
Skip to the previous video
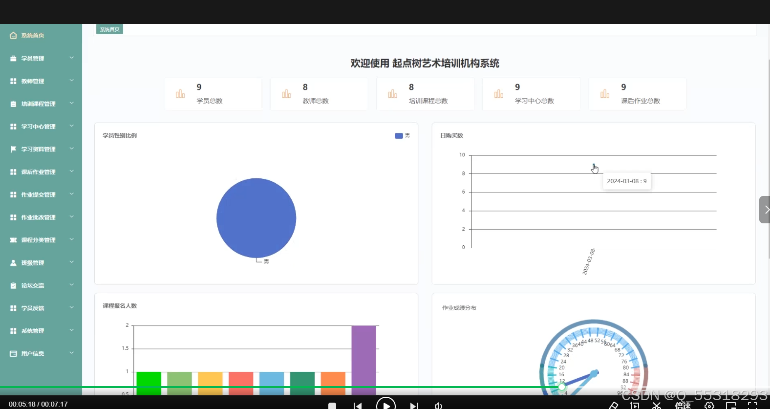click(358, 406)
